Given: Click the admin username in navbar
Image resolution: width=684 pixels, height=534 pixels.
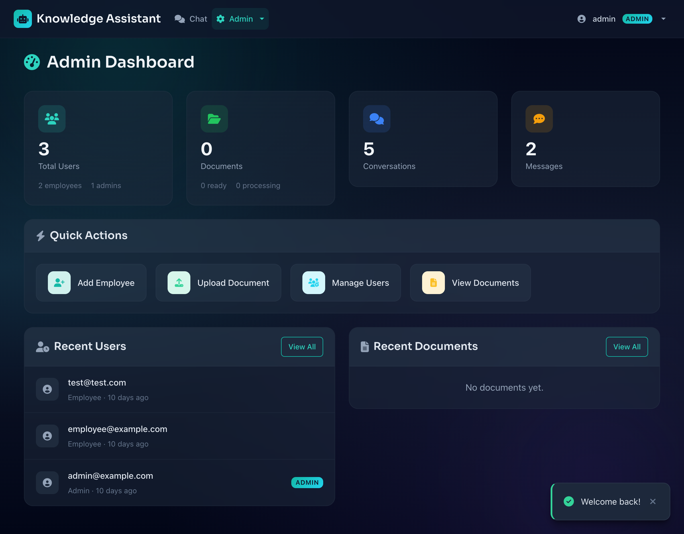Looking at the screenshot, I should [604, 19].
